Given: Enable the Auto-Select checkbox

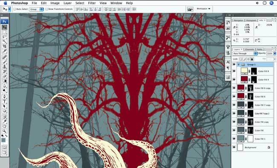Looking at the screenshot, I should (15, 9).
